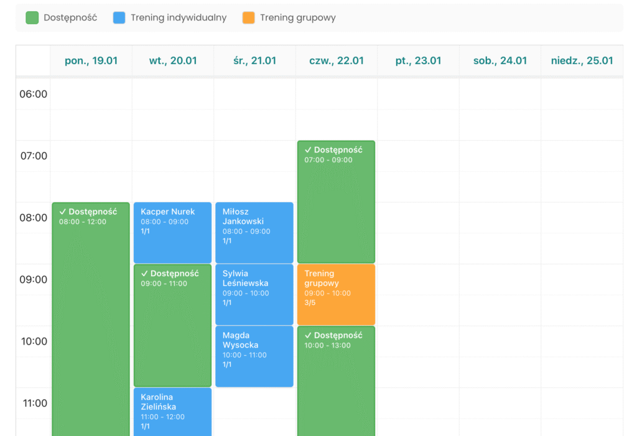Click checkmark icon on Monday 08:00 Dostępność
637x436 pixels.
63,211
